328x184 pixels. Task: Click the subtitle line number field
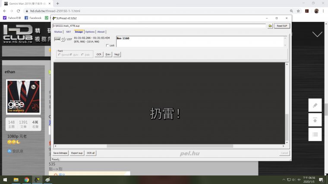(x=57, y=39)
